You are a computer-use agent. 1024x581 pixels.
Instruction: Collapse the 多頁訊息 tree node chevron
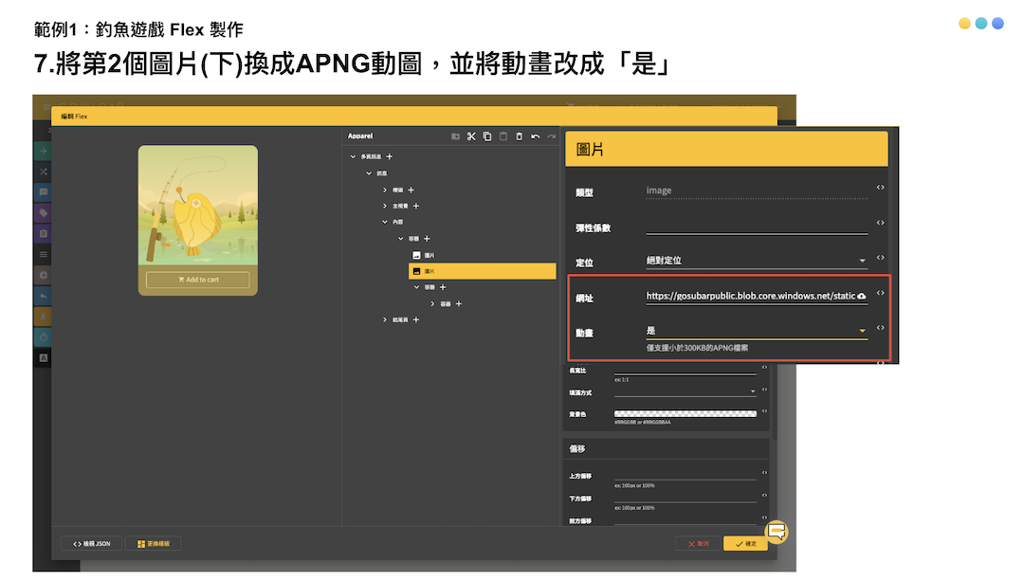pyautogui.click(x=353, y=156)
